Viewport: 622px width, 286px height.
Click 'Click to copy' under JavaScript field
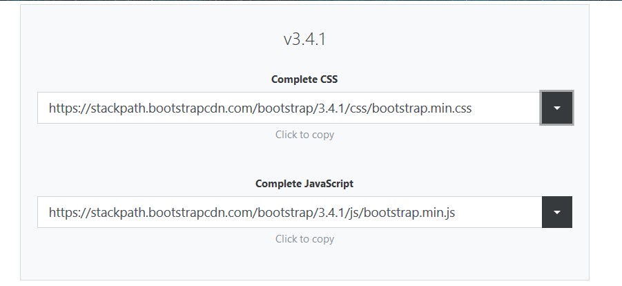tap(304, 239)
